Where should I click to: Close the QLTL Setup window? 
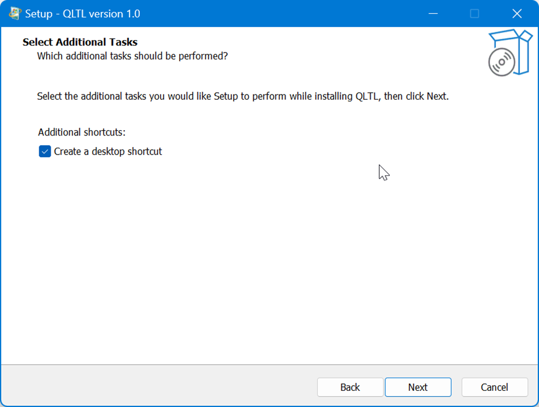pyautogui.click(x=517, y=13)
